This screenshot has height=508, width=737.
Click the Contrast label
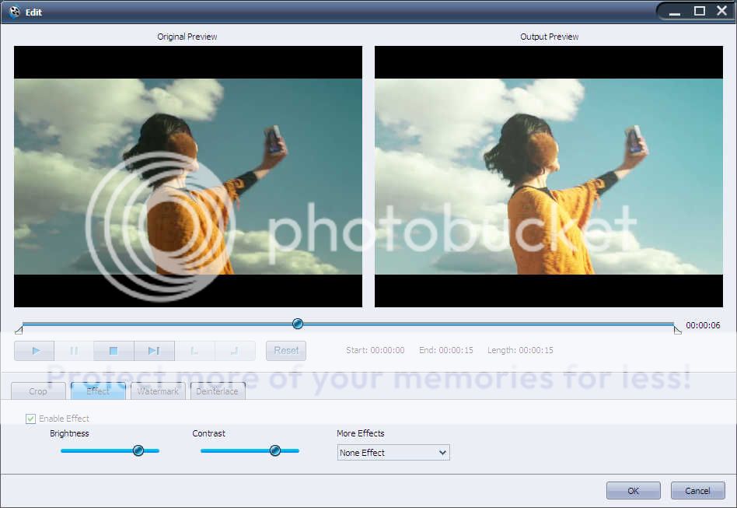(208, 433)
